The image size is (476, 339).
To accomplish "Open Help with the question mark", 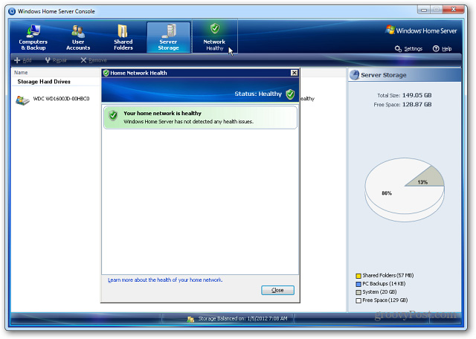I will point(442,48).
